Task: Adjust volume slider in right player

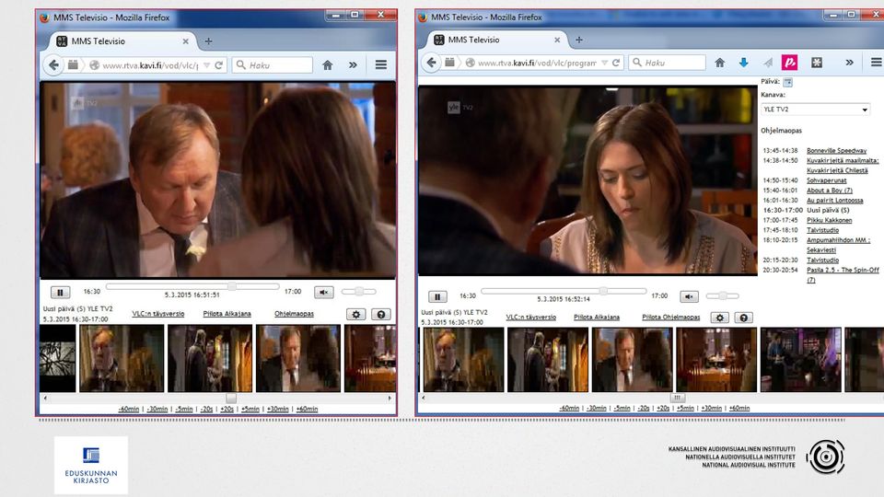Action: 722,295
